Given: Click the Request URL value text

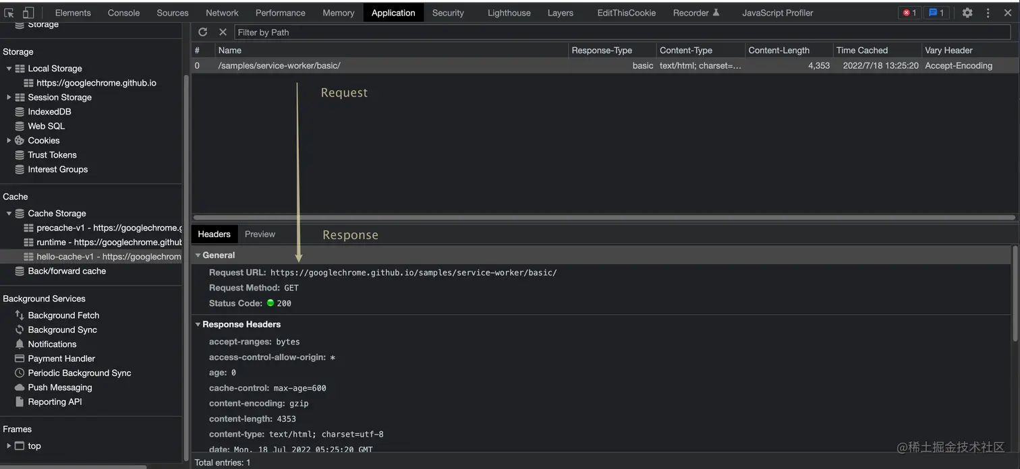Looking at the screenshot, I should [414, 273].
